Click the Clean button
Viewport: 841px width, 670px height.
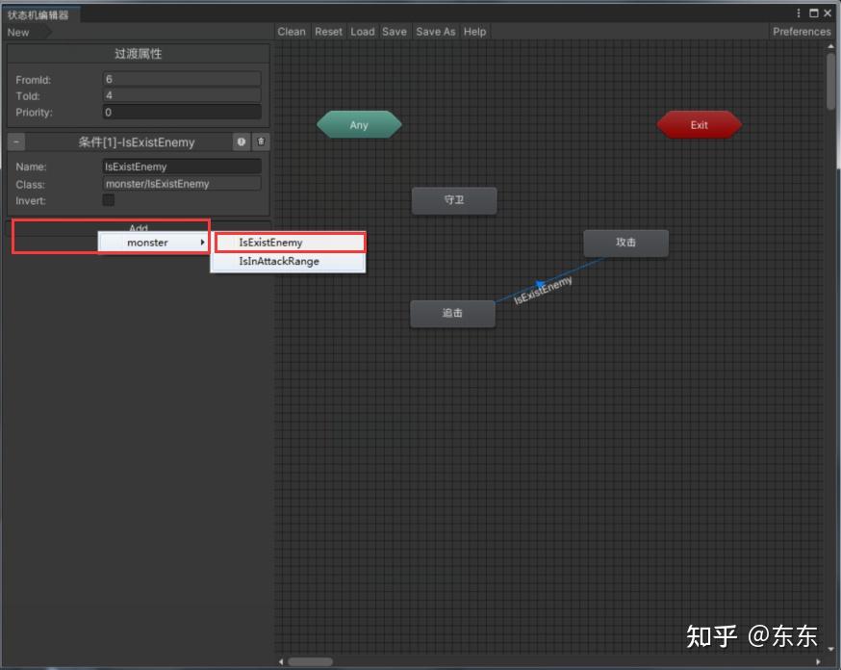click(x=292, y=31)
